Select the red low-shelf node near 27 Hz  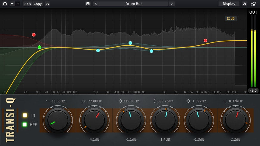point(34,35)
